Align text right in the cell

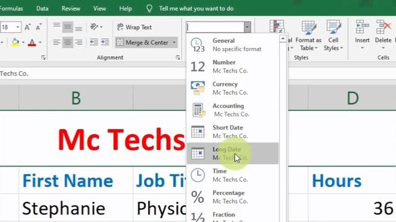(79, 42)
